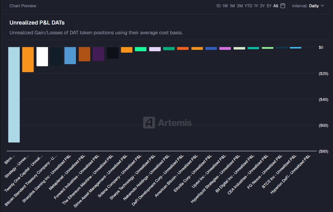This screenshot has height=212, width=333.
Task: Select the 5Y time range
Action: point(269,6)
